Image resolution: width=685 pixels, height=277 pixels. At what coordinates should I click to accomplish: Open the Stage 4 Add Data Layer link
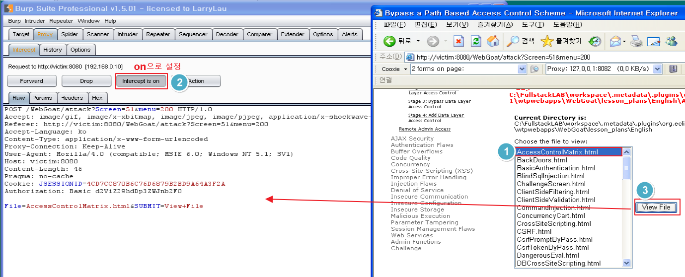[x=436, y=115]
